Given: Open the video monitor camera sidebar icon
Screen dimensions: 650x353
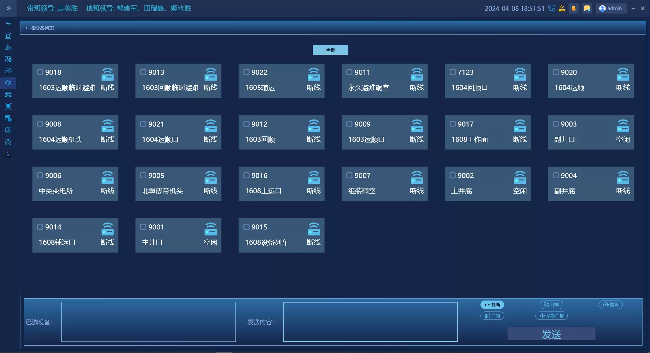Looking at the screenshot, I should pyautogui.click(x=8, y=59).
